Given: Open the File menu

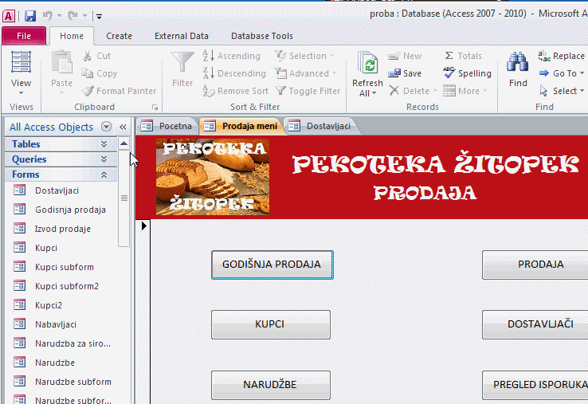Looking at the screenshot, I should (24, 36).
